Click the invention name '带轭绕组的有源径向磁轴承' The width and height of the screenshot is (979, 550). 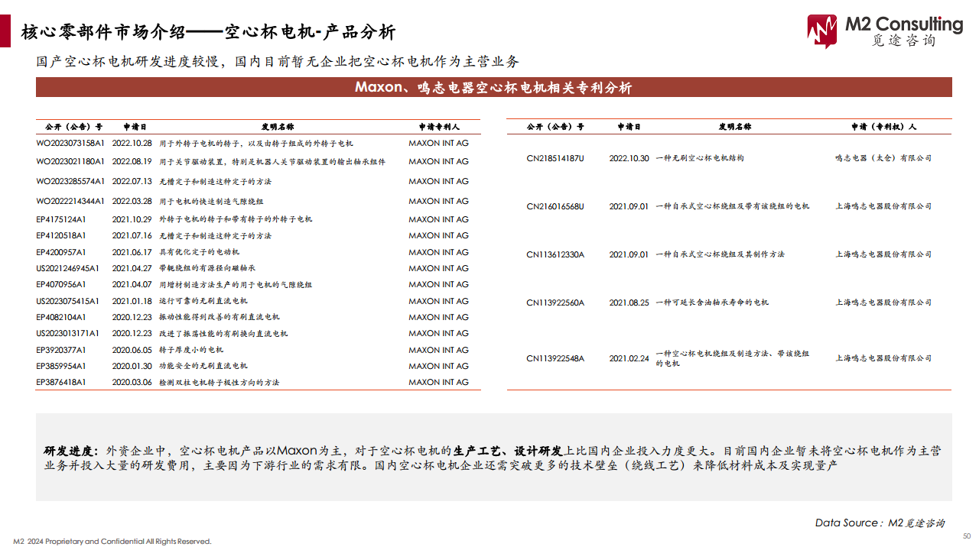pyautogui.click(x=207, y=268)
